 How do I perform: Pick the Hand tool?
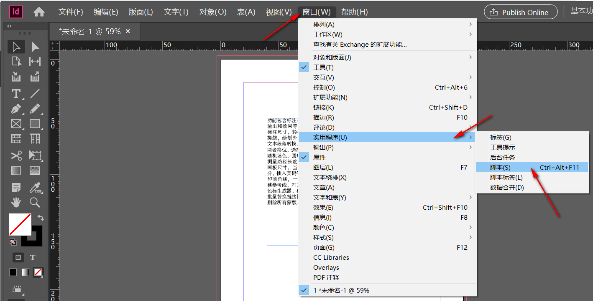tap(16, 202)
